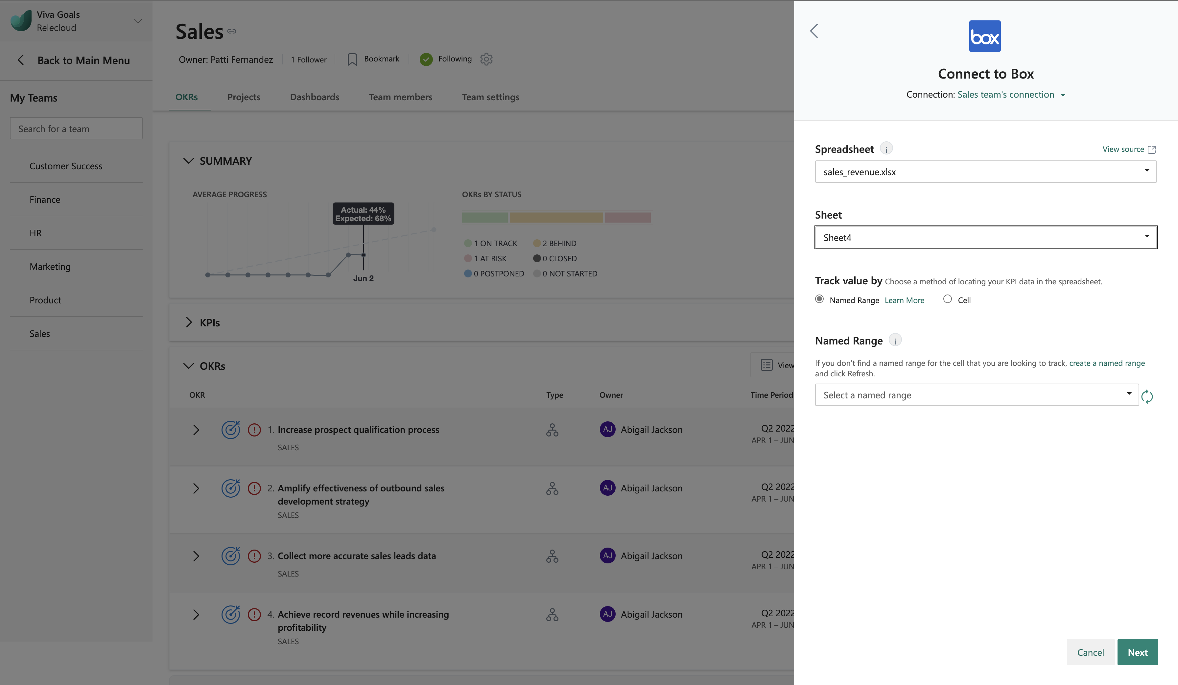The height and width of the screenshot is (685, 1178).
Task: Open the Select a named range dropdown
Action: [x=976, y=395]
